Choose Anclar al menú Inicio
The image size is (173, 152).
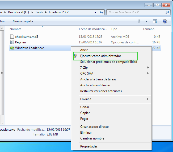point(95,85)
